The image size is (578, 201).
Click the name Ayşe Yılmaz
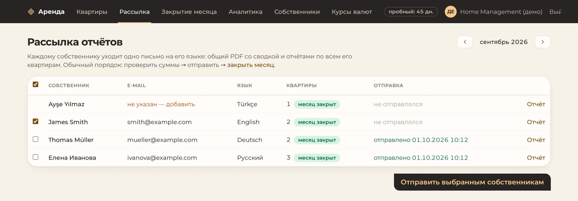66,104
